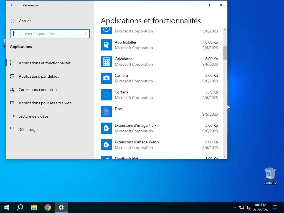284x213 pixels.
Task: Click the app list scrollbar thumb
Action: 225,53
